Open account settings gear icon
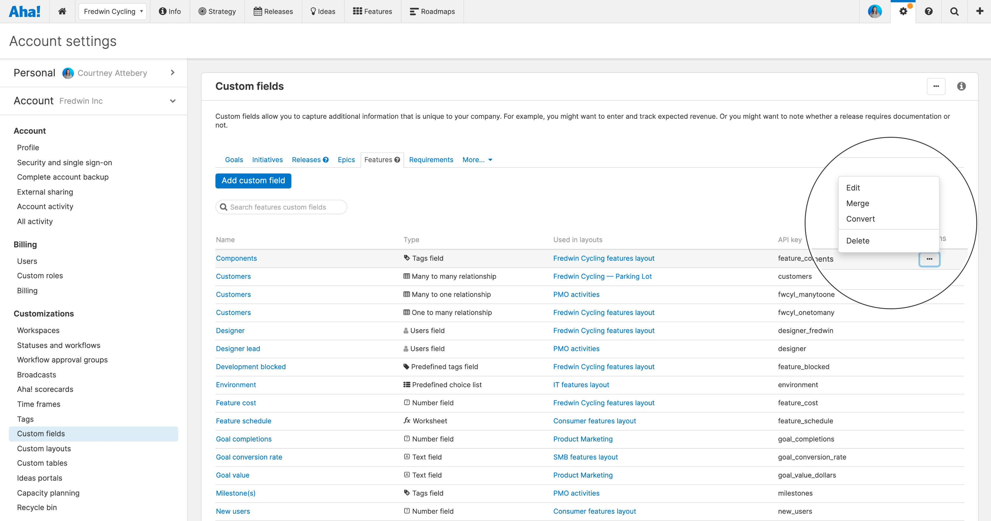991x521 pixels. point(903,12)
